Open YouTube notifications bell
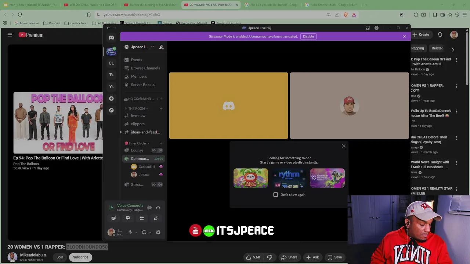470x264 pixels. pos(440,35)
